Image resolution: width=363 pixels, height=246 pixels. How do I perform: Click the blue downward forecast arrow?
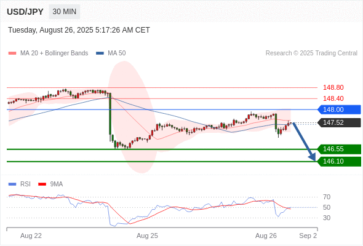(x=304, y=141)
